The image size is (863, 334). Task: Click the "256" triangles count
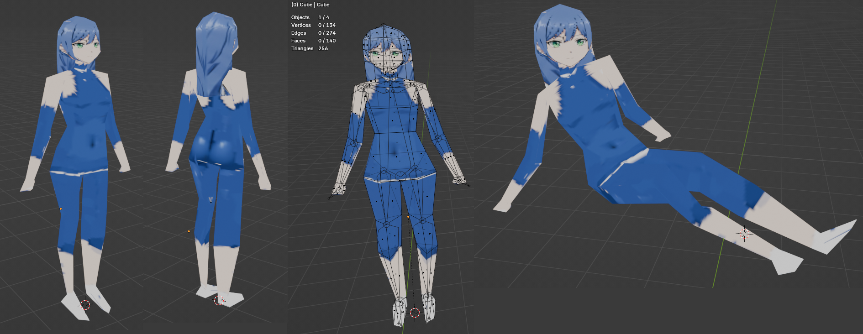[x=323, y=48]
